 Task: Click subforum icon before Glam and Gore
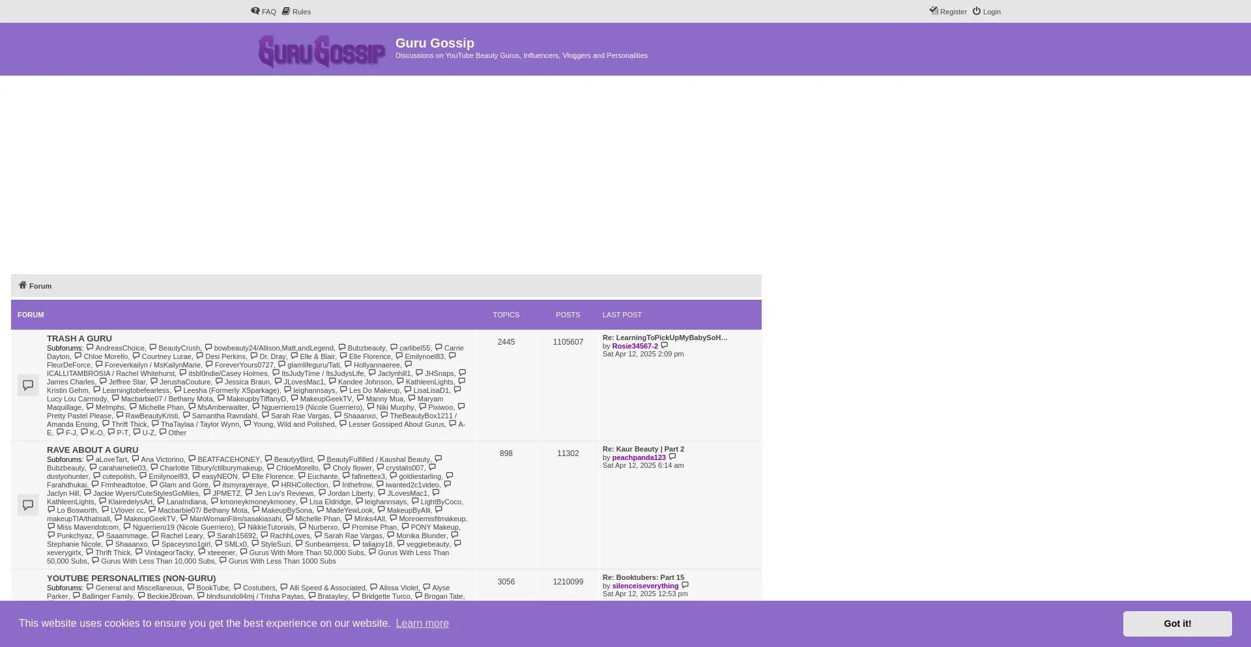154,485
